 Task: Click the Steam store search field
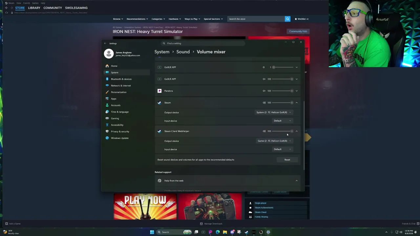click(256, 19)
